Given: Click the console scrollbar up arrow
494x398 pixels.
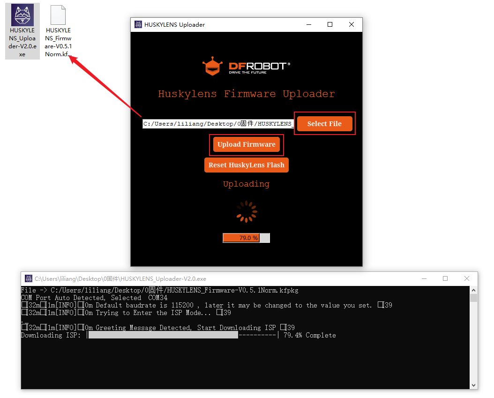Looking at the screenshot, I should [473, 290].
